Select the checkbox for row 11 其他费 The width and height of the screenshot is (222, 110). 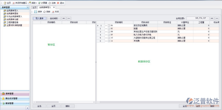point(109,41)
